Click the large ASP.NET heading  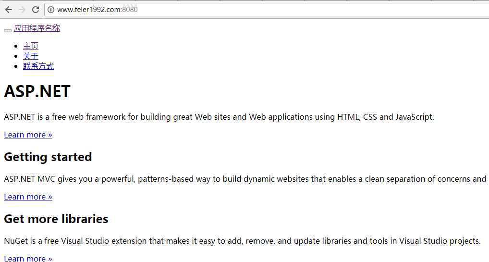(37, 91)
